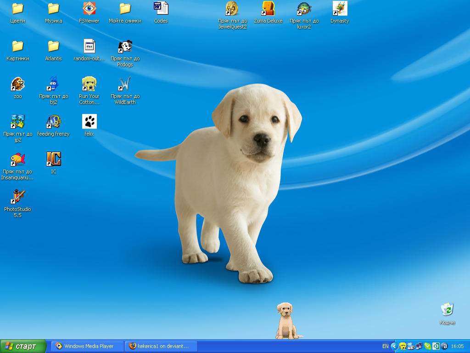
Task: Click the yellow dog tray icon
Action: tap(403, 347)
